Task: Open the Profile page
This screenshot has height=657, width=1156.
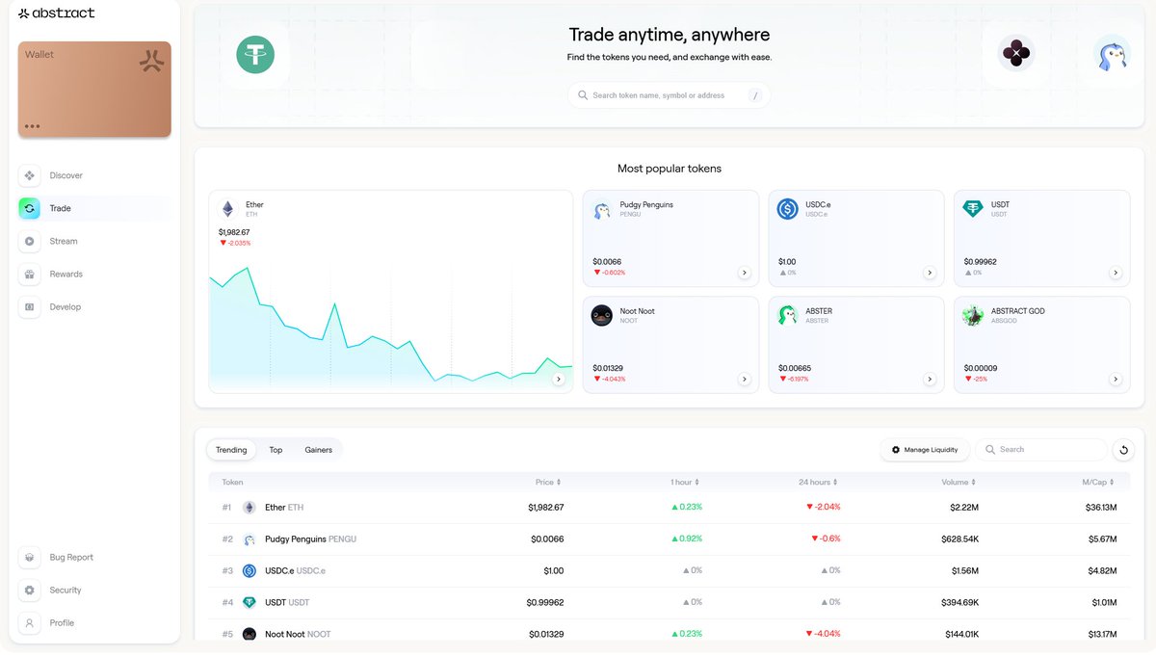Action: 94,622
